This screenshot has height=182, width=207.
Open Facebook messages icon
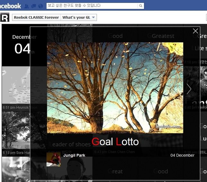(x=33, y=6)
